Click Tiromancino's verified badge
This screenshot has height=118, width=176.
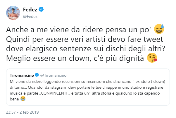[x=37, y=75]
